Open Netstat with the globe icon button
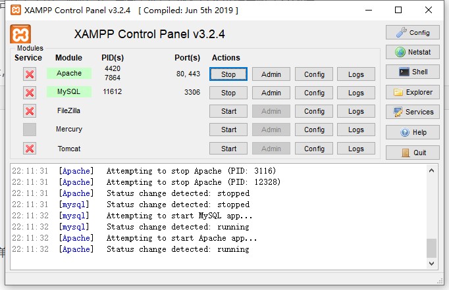The width and height of the screenshot is (449, 290). [412, 53]
